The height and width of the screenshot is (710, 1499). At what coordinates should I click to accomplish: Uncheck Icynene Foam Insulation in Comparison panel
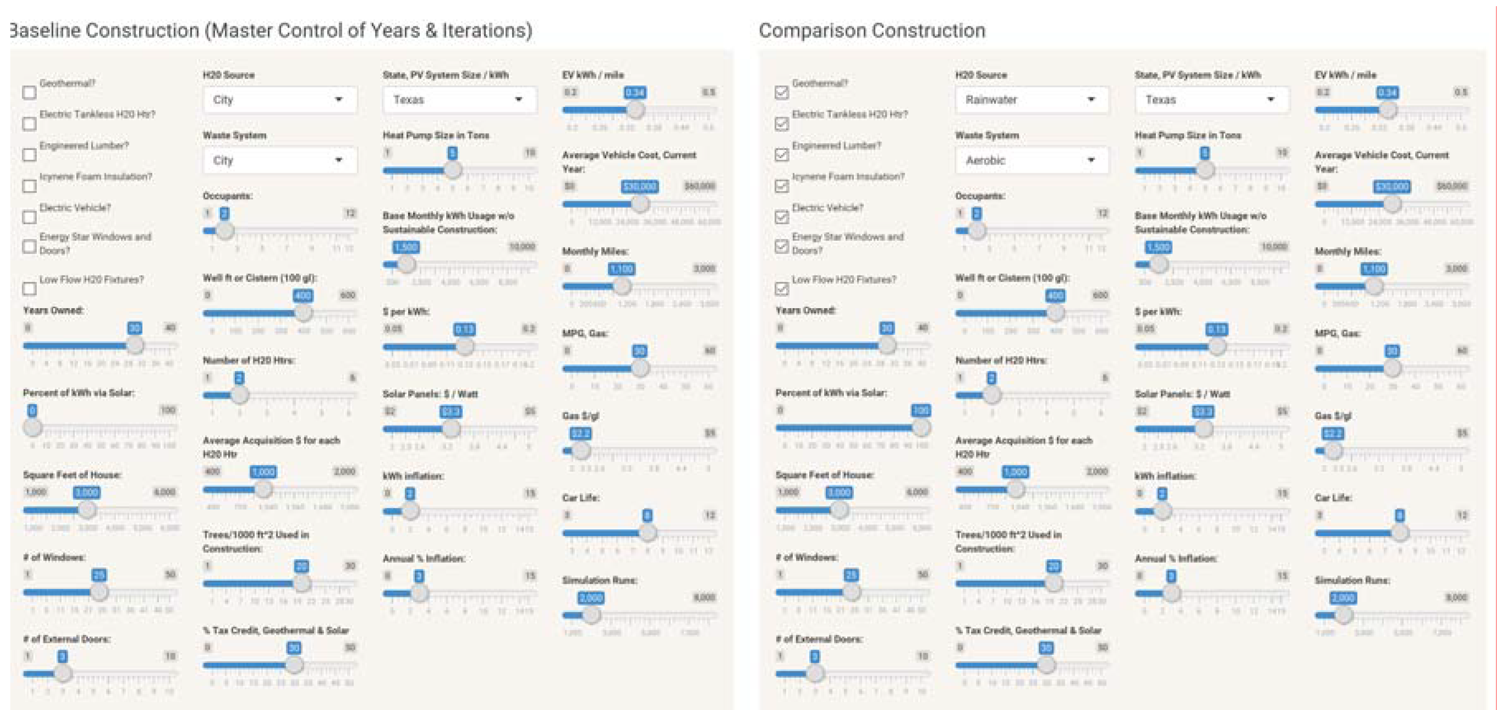coord(782,186)
